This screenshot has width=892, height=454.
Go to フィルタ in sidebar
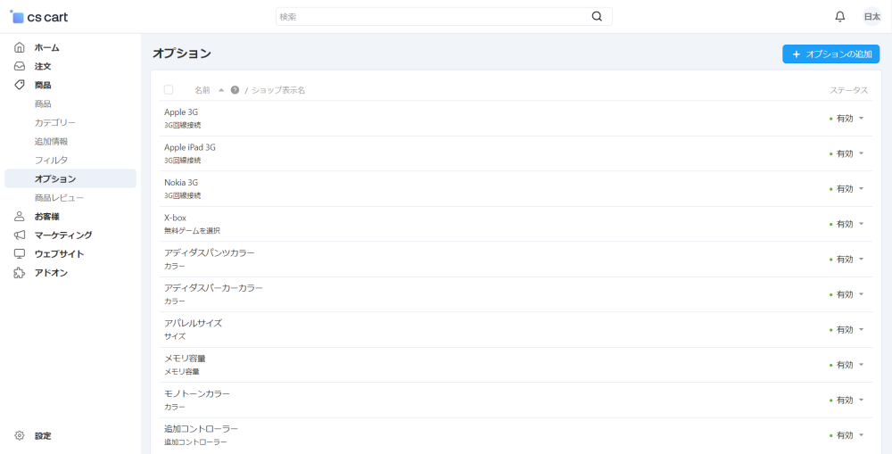point(51,160)
